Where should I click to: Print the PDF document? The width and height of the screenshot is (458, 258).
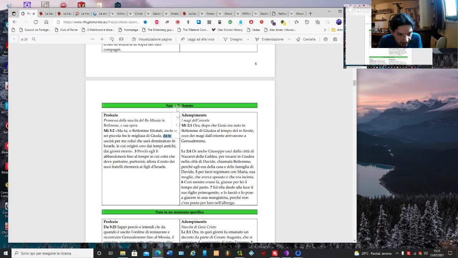click(326, 39)
